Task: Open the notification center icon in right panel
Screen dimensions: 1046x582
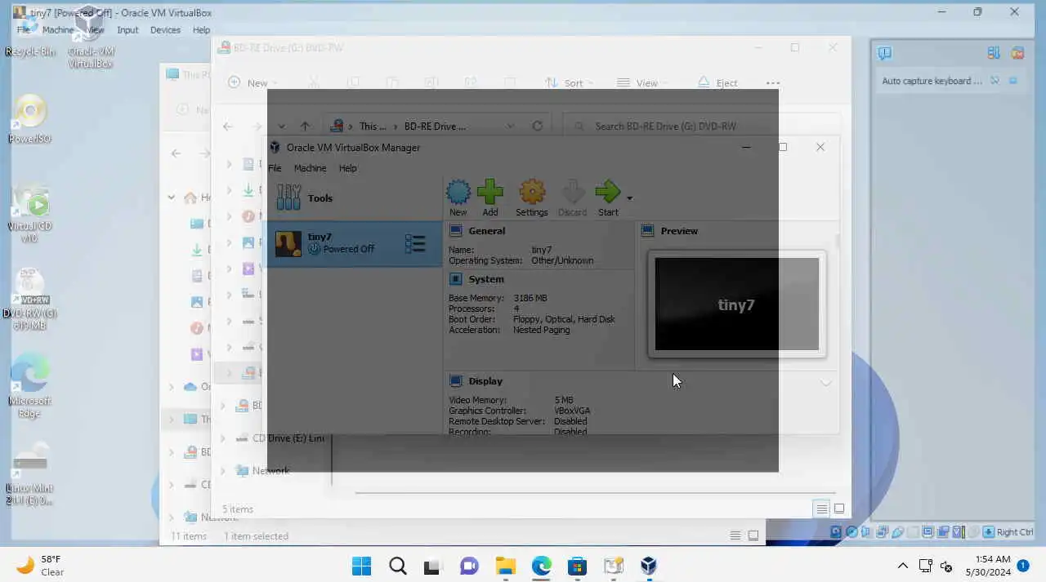Action: click(884, 53)
